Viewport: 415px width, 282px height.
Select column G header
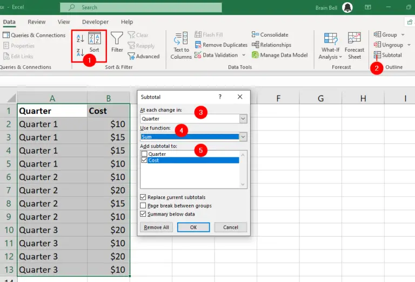[x=320, y=99]
